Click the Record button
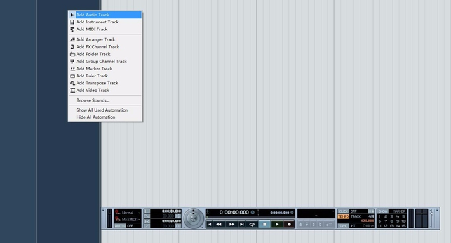Image resolution: width=451 pixels, height=243 pixels. coord(290,224)
